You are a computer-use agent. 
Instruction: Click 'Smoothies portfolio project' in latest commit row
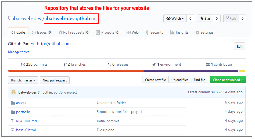(57, 92)
